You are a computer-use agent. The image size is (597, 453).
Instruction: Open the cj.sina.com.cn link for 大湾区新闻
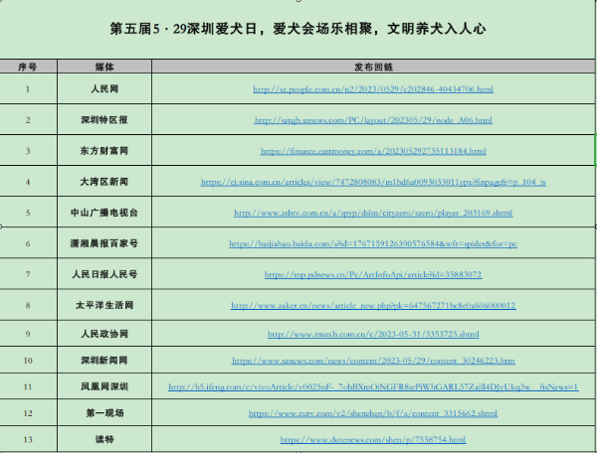pyautogui.click(x=373, y=182)
